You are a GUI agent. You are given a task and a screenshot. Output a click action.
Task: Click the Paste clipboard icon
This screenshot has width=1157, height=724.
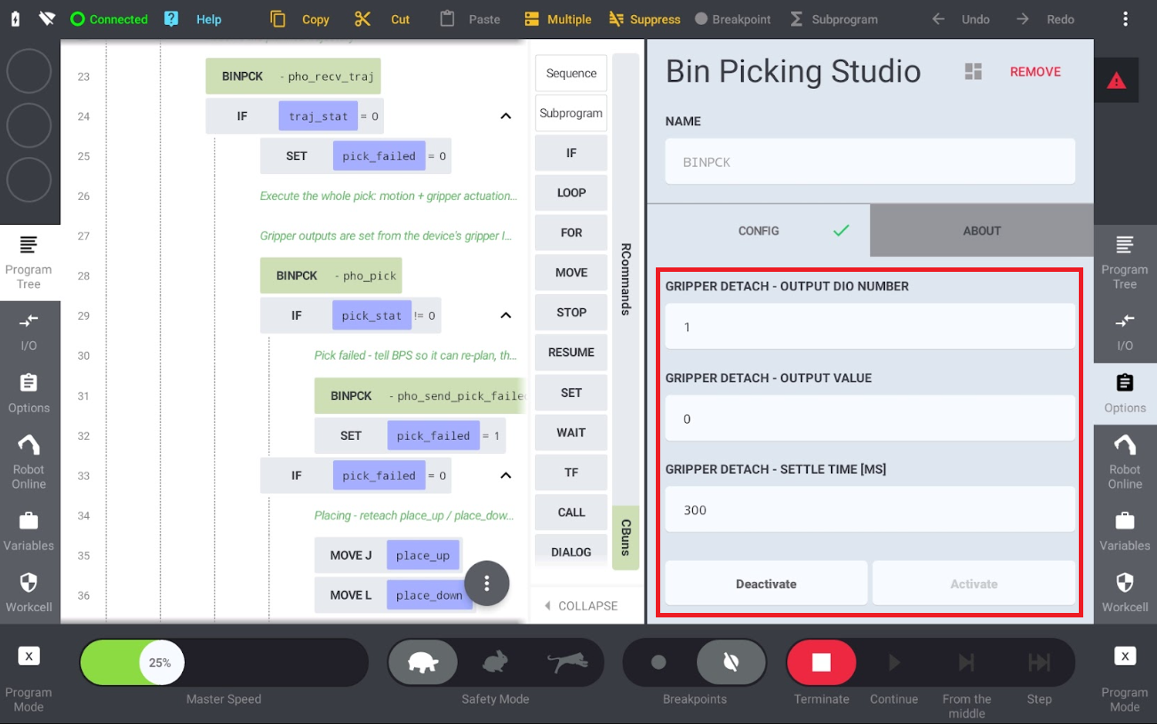click(x=447, y=19)
